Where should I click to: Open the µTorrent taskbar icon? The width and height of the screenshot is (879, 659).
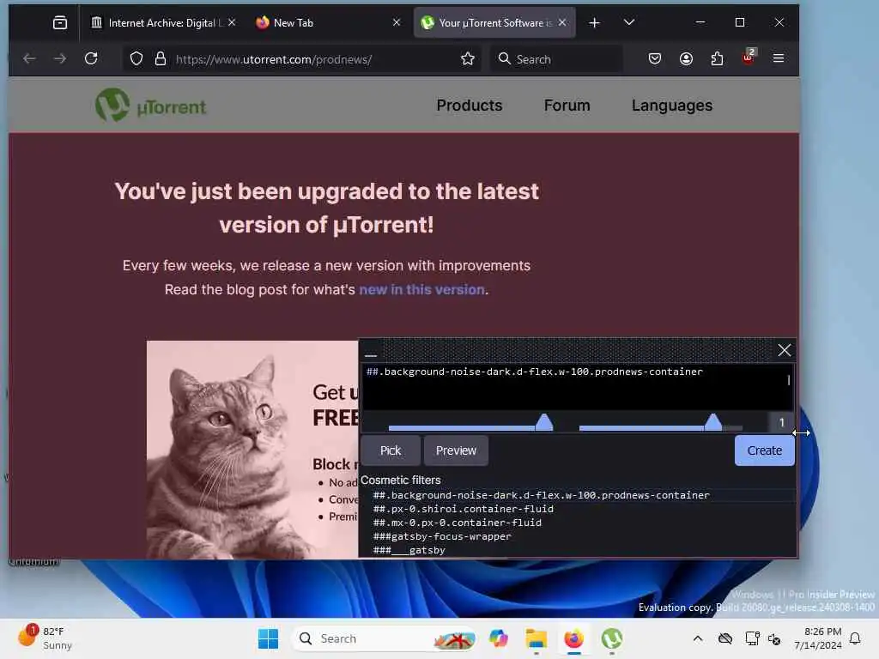(611, 638)
